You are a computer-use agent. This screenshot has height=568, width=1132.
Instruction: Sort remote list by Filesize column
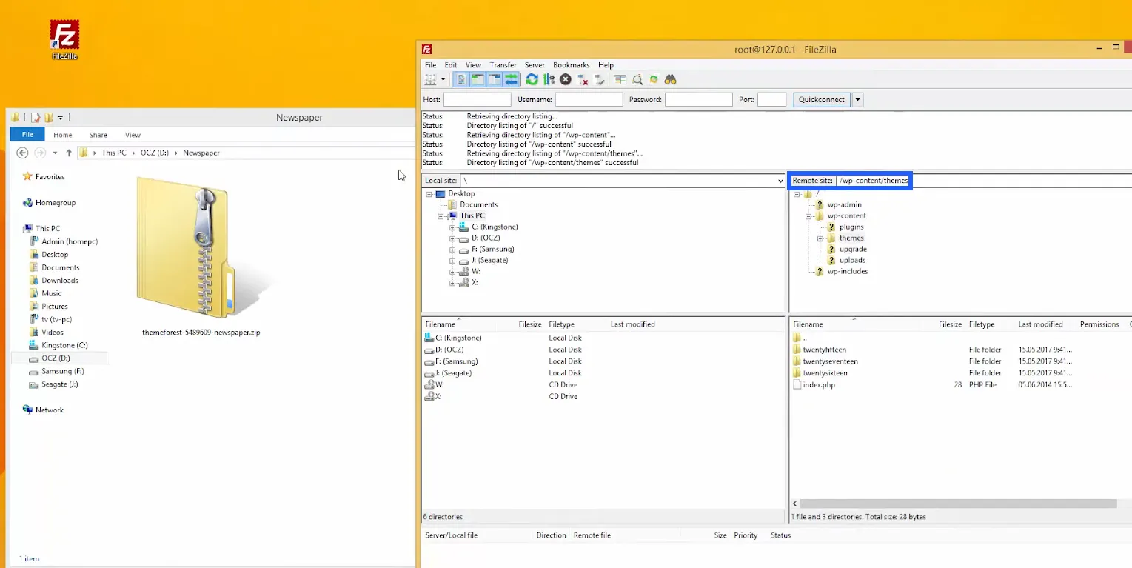(x=950, y=324)
